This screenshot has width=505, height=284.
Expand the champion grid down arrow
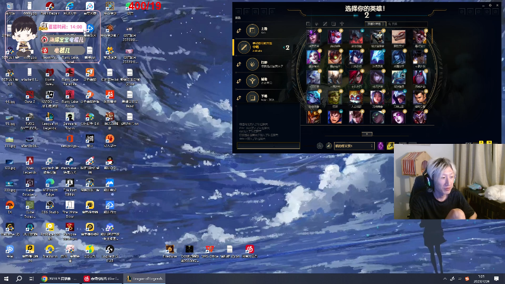pos(367,134)
